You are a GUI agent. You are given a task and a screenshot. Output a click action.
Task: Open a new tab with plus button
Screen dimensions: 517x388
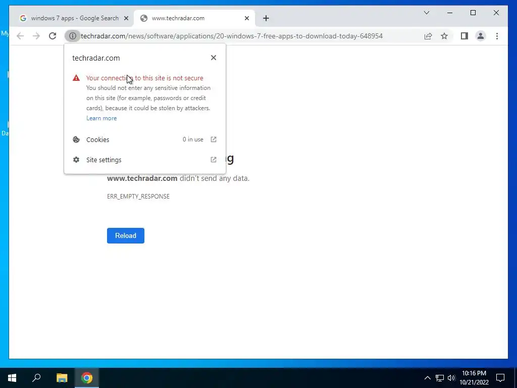266,18
